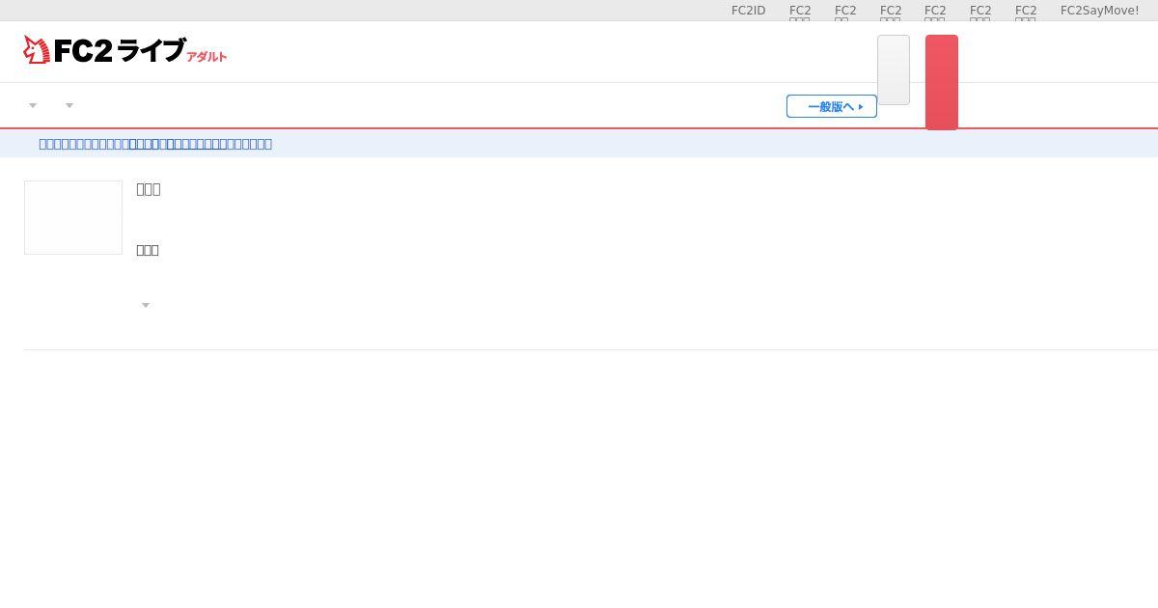Viewport: 1158px width, 608px height.
Task: Click the light gray button beside red button
Action: tap(894, 69)
